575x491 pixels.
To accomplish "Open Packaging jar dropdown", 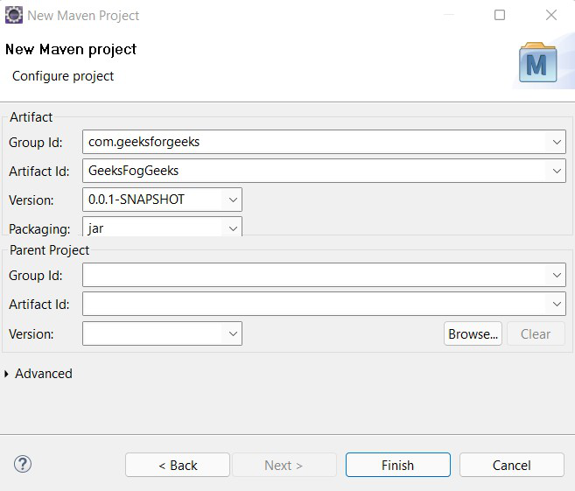I will tap(233, 228).
